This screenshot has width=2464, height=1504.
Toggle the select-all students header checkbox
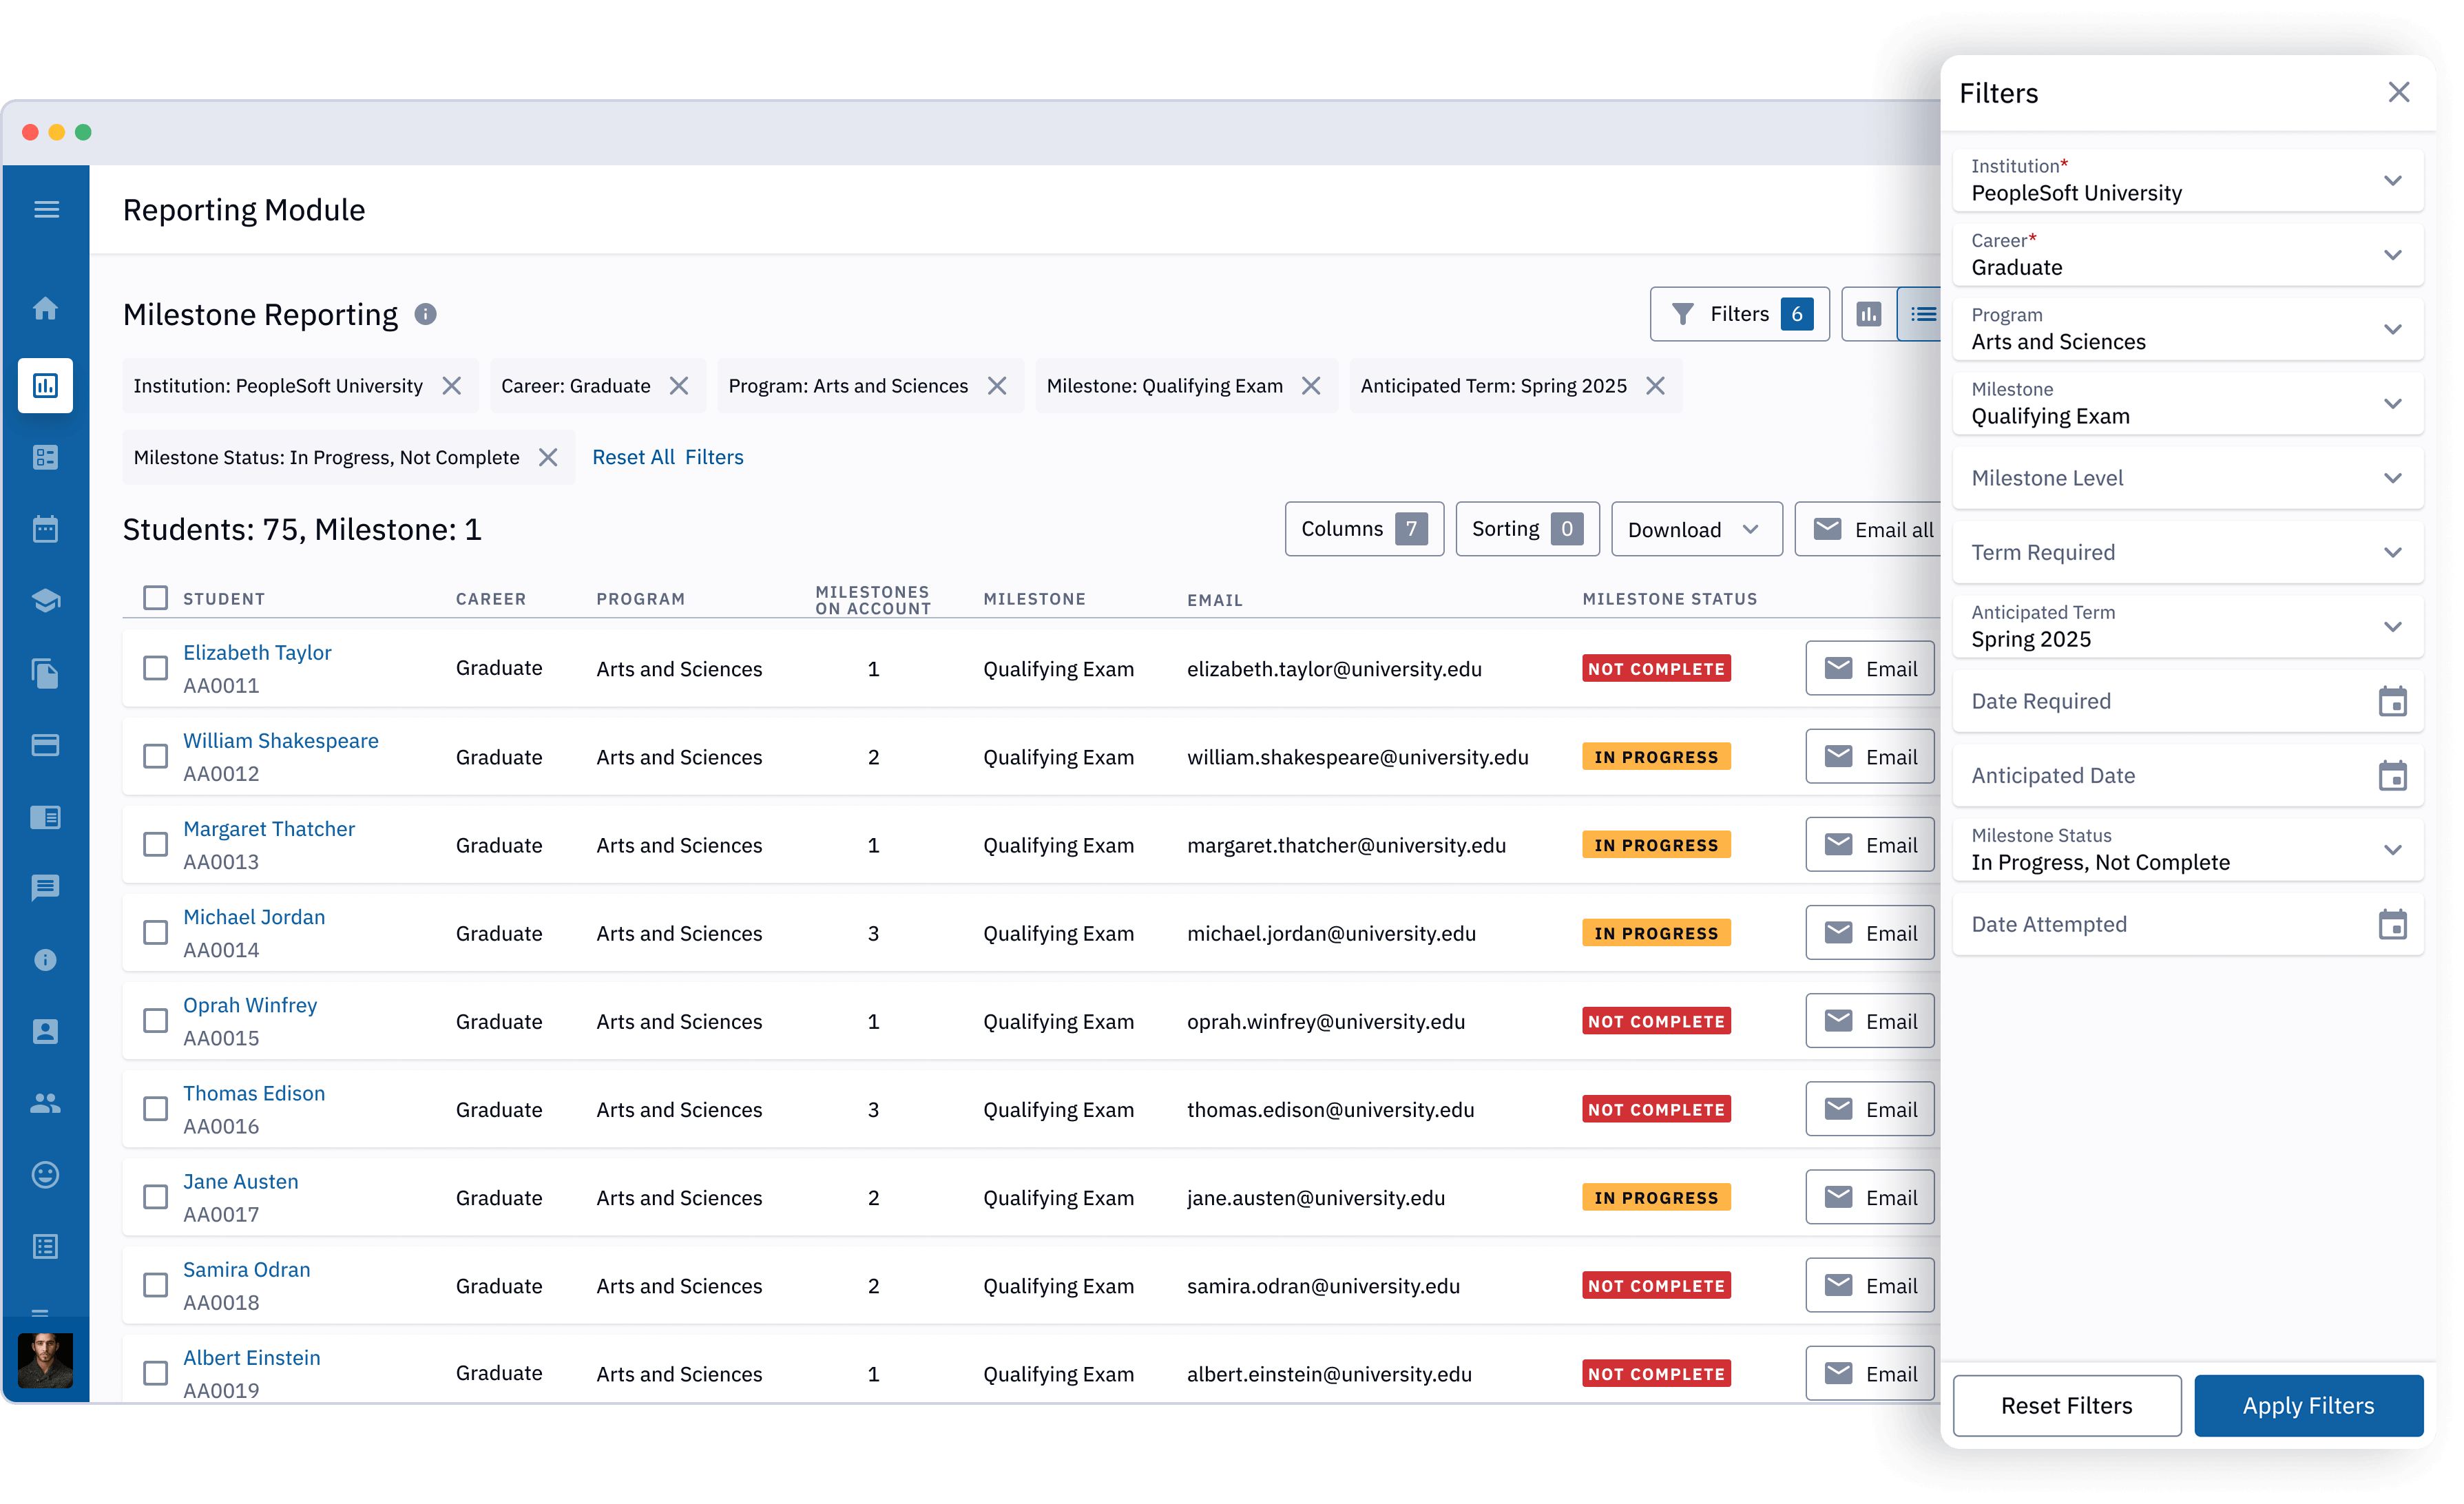155,598
